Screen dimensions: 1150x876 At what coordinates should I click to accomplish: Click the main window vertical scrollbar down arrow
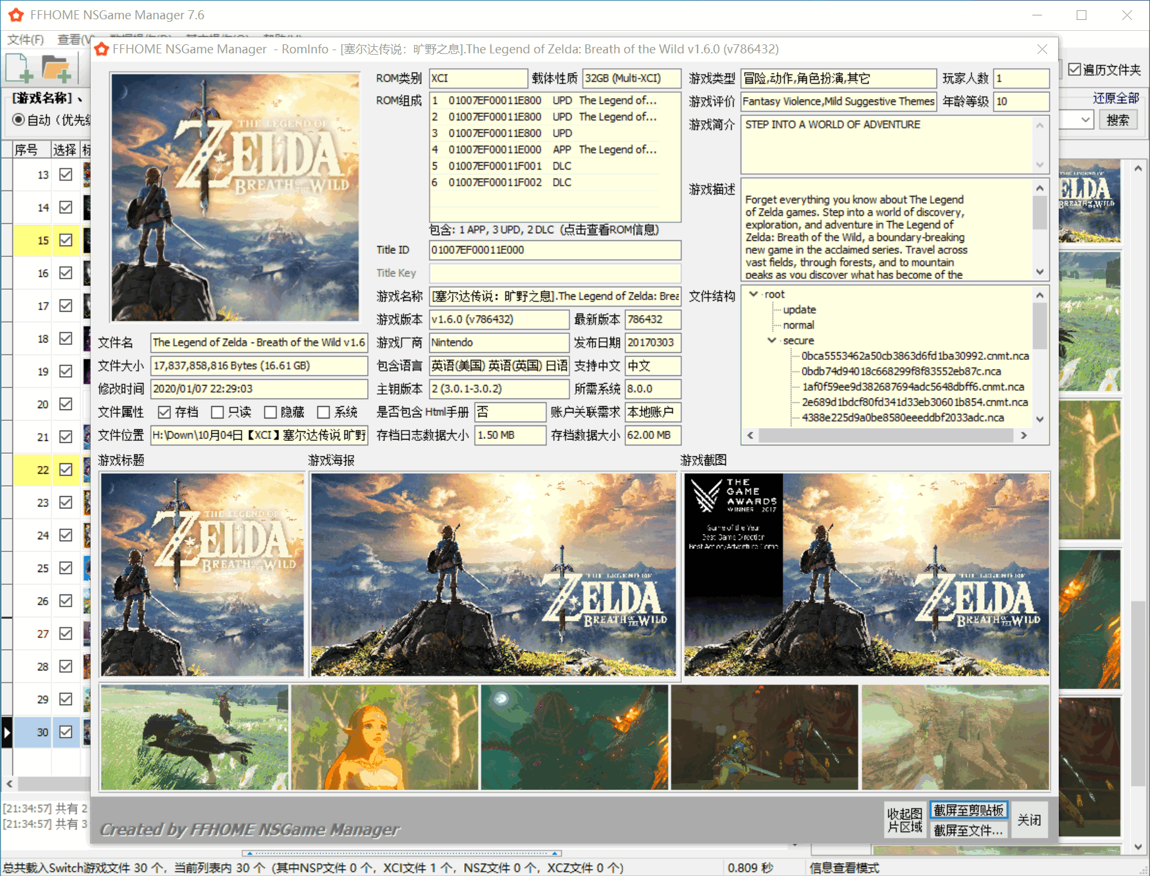point(1138,846)
